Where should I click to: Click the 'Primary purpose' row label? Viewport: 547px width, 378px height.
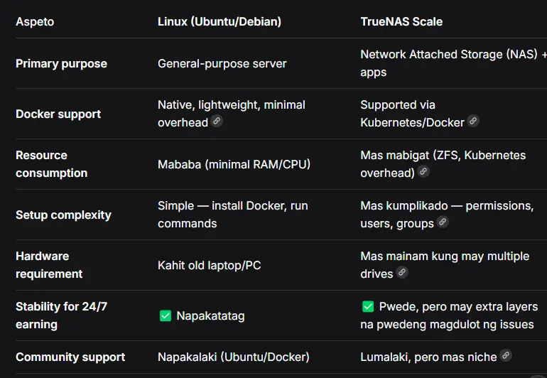(x=61, y=63)
